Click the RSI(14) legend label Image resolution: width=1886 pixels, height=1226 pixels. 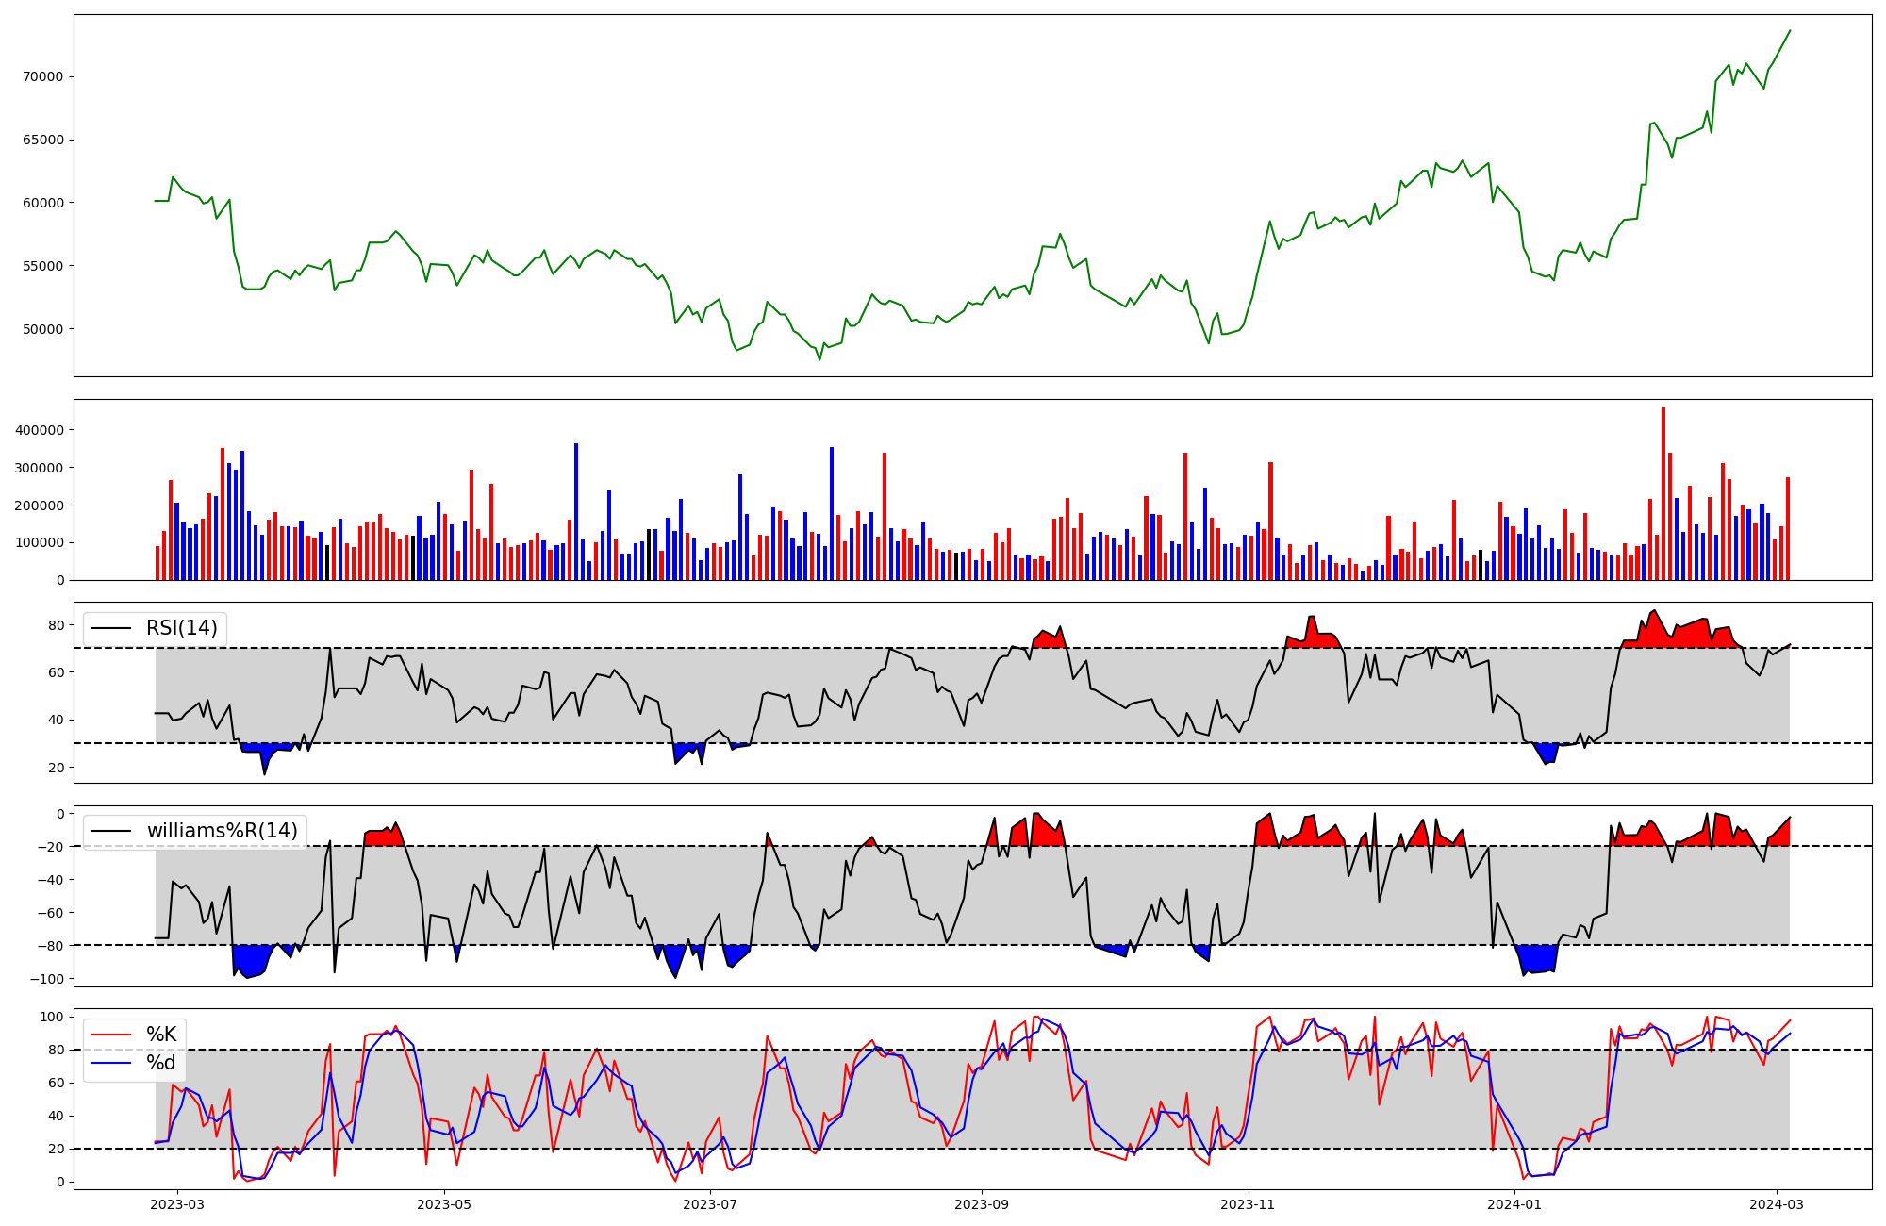(181, 629)
